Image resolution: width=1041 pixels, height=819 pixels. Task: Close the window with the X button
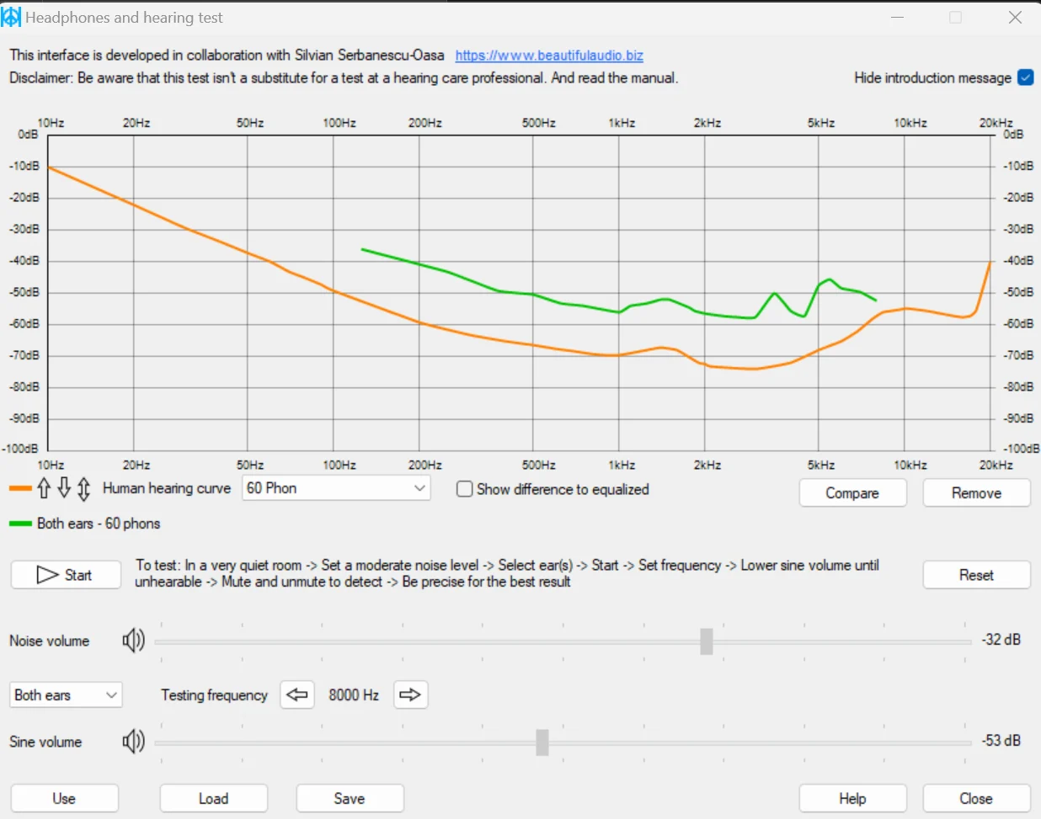pyautogui.click(x=1015, y=18)
